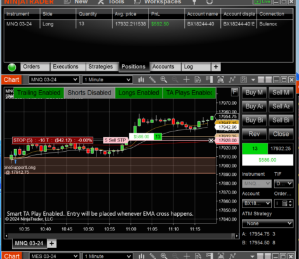Toggle the Shorts Disabled button
The image size is (299, 259).
pyautogui.click(x=90, y=93)
